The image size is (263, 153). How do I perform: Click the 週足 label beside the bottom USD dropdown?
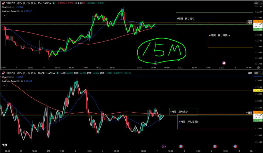(x=250, y=73)
